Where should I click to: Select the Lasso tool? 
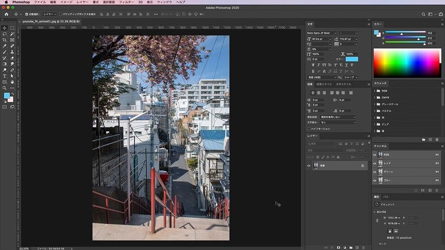point(4,34)
